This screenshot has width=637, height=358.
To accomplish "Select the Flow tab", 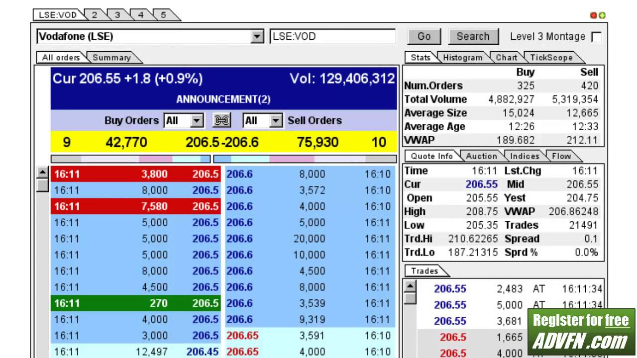I will pos(561,156).
